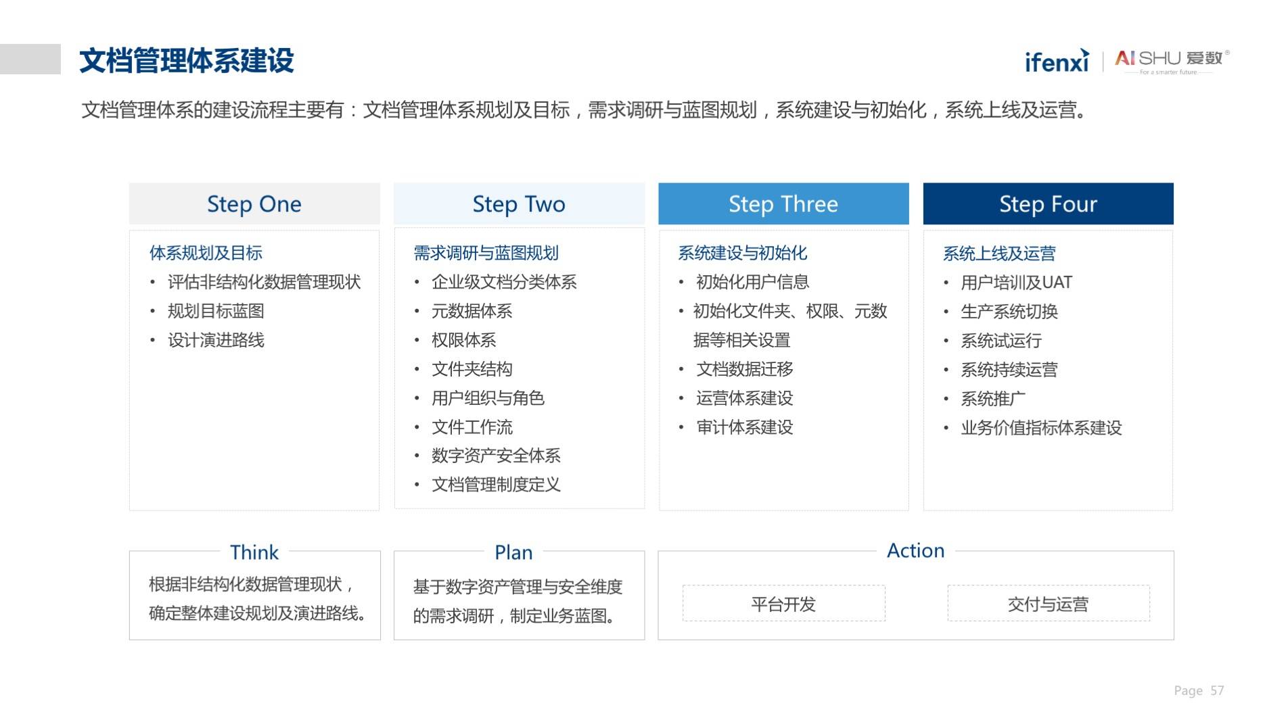Click the Plan label

coord(513,552)
